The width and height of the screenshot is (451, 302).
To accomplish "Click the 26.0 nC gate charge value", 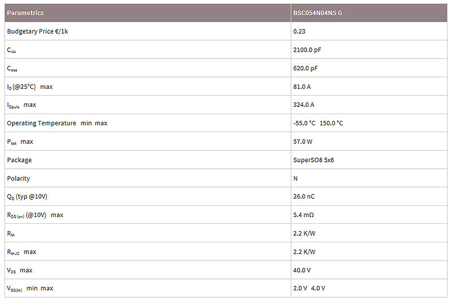I will point(303,197).
